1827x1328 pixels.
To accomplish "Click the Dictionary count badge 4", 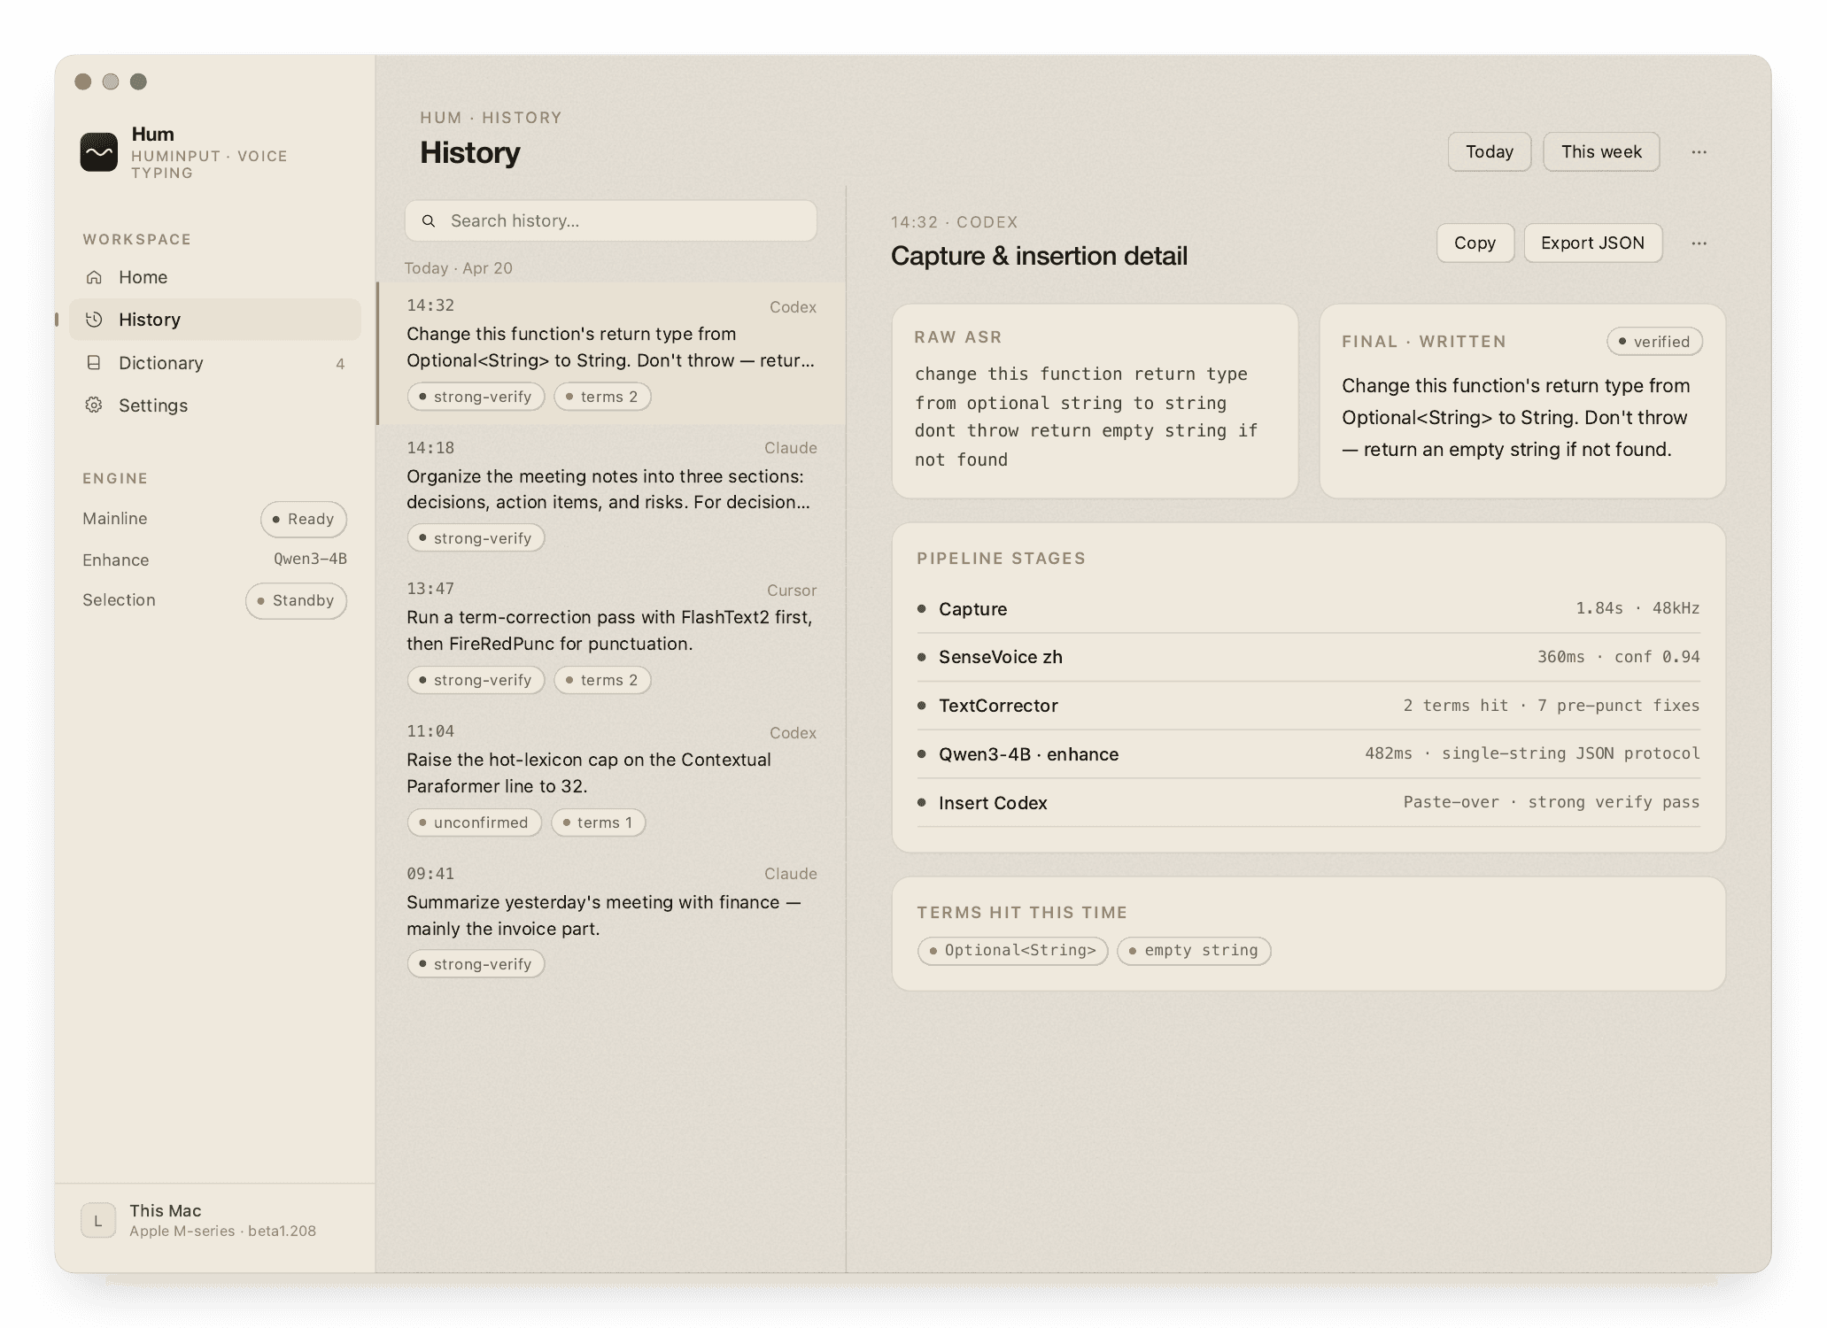I will coord(340,364).
